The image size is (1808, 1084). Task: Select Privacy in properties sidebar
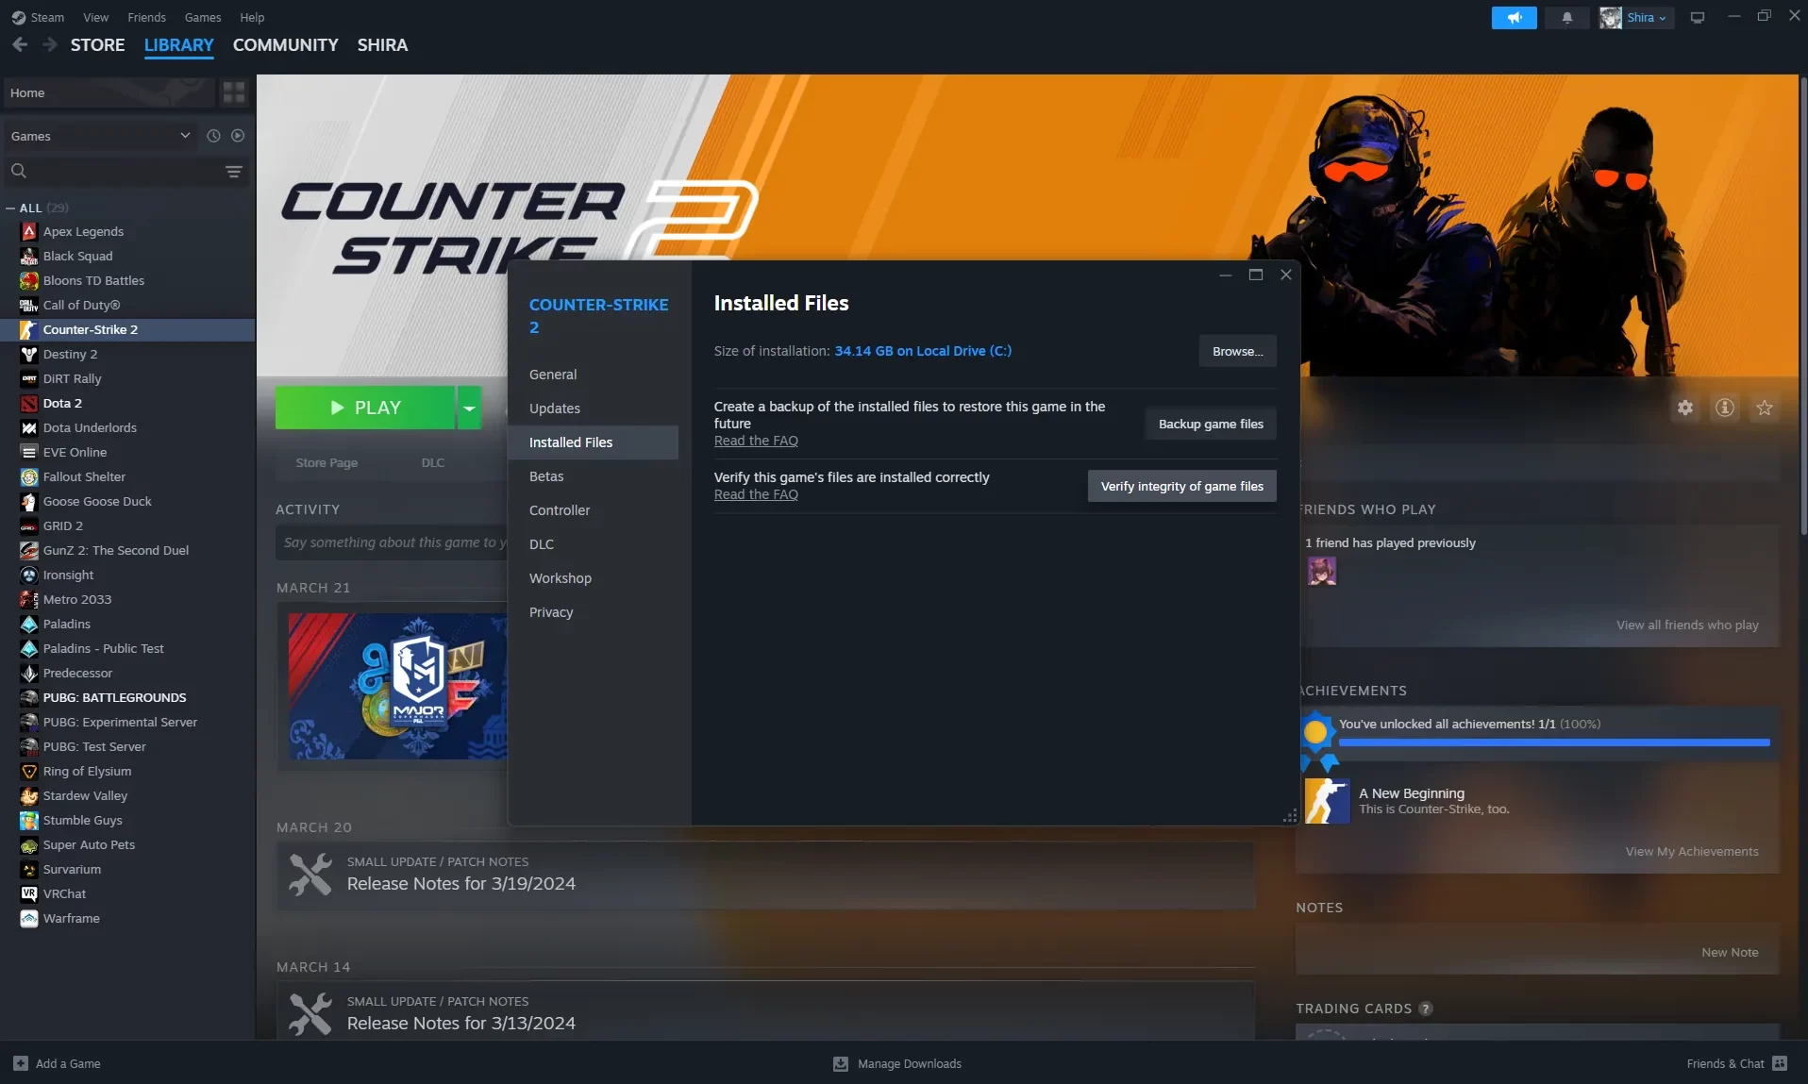tap(593, 612)
